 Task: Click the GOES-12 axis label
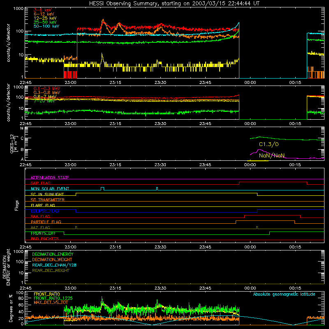pos(12,144)
